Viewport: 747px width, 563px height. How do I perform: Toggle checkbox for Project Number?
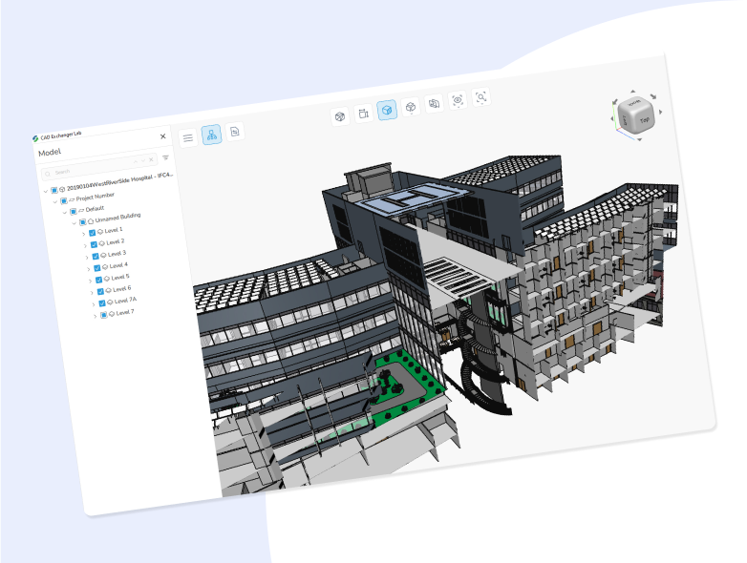[64, 200]
